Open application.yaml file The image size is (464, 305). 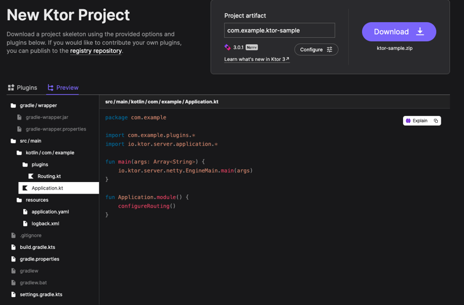tap(50, 212)
